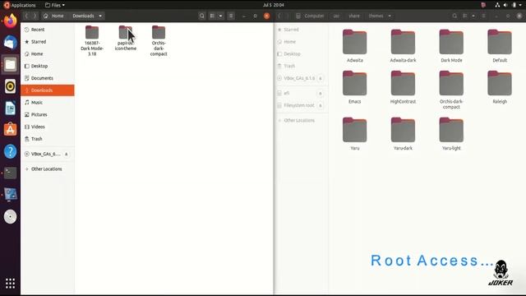
Task: Open view options dropdown in themes window
Action: click(x=473, y=16)
